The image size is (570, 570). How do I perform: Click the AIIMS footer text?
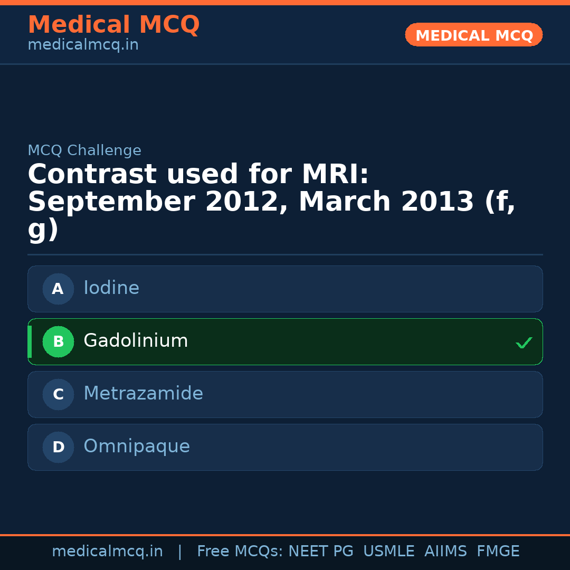446,551
